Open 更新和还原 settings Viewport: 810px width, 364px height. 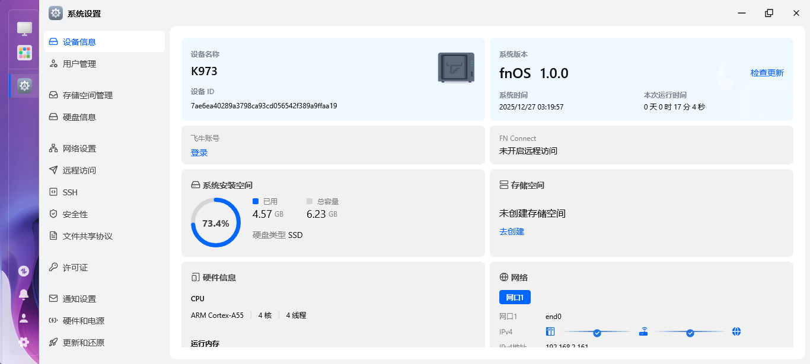[x=85, y=342]
